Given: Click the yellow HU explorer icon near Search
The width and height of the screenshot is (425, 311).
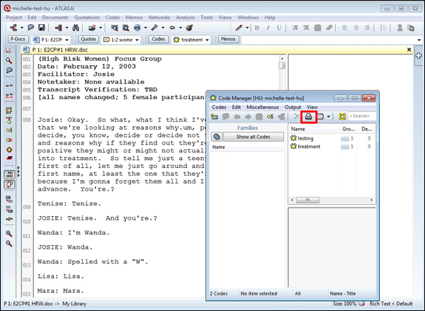Looking at the screenshot, I should (x=342, y=116).
